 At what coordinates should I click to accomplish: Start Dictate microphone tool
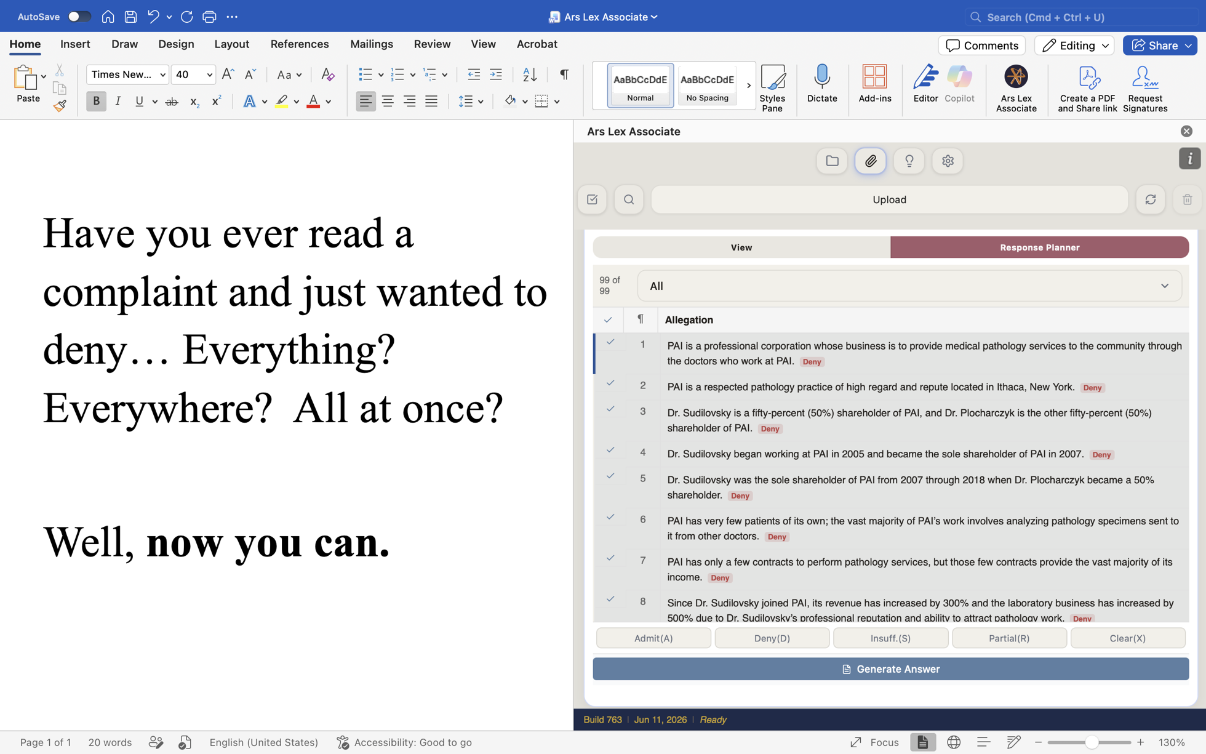point(821,84)
